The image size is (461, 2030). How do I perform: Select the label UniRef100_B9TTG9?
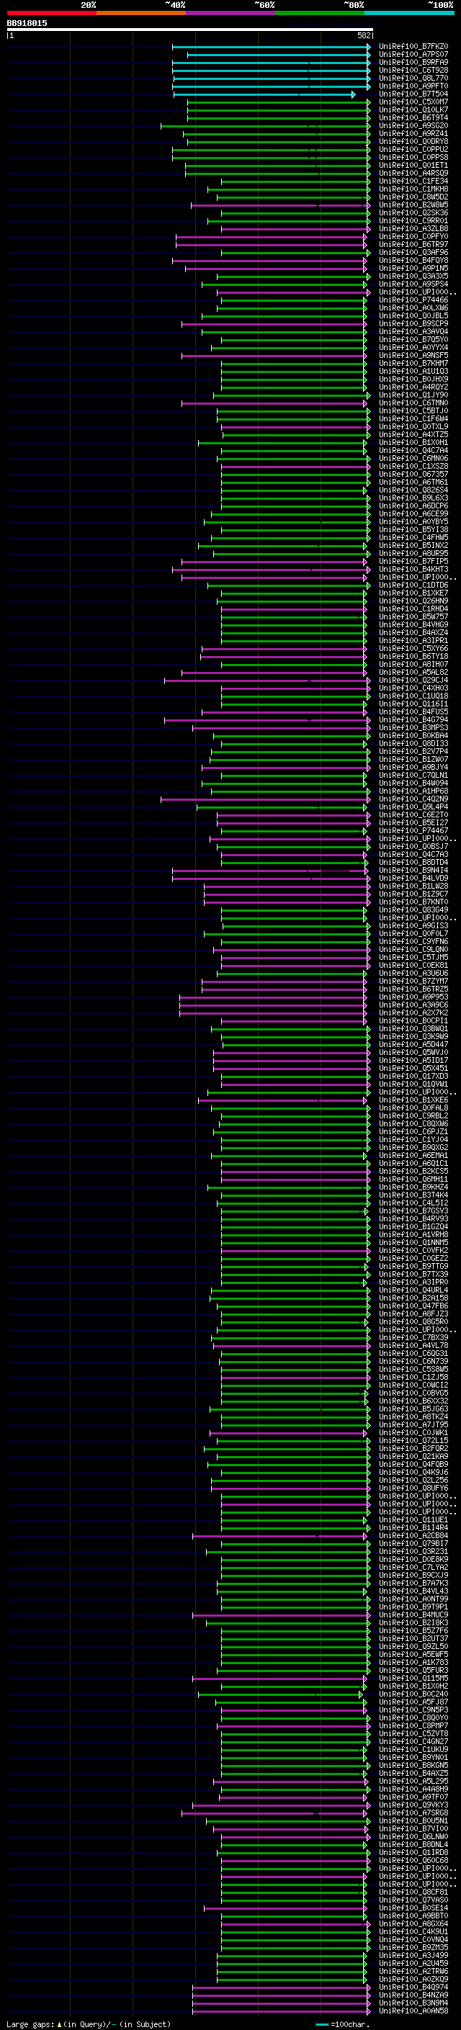click(413, 1267)
